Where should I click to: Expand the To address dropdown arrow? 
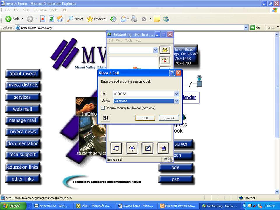coord(176,94)
